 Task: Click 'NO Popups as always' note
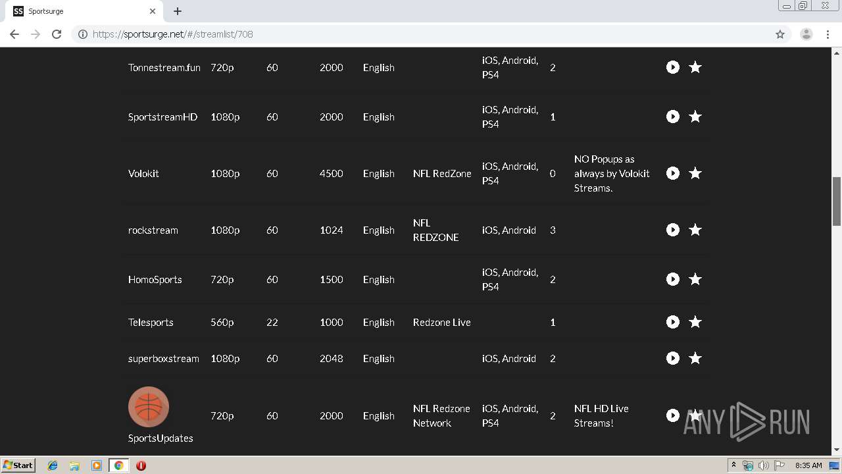click(x=612, y=173)
